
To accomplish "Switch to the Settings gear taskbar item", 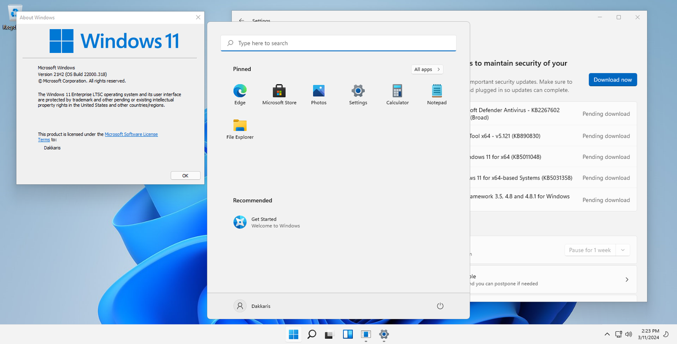I will [x=384, y=334].
